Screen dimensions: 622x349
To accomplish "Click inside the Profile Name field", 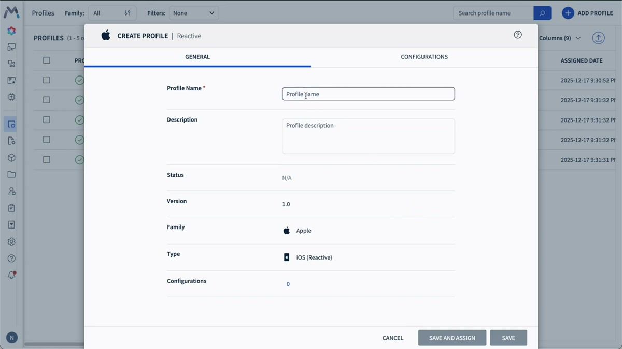I will pos(368,94).
